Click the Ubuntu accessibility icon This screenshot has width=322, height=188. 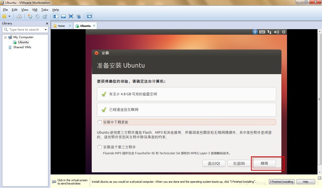[255, 32]
